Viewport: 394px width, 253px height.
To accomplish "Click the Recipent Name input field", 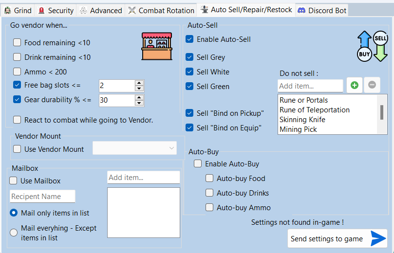I will (43, 197).
